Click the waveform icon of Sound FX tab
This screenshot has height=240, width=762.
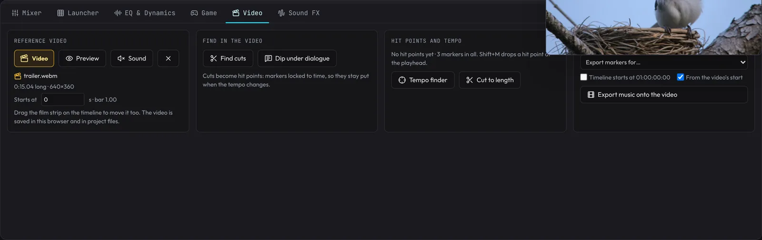tap(281, 13)
